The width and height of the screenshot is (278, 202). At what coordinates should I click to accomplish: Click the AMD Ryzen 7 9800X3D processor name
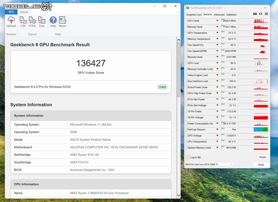click(99, 193)
